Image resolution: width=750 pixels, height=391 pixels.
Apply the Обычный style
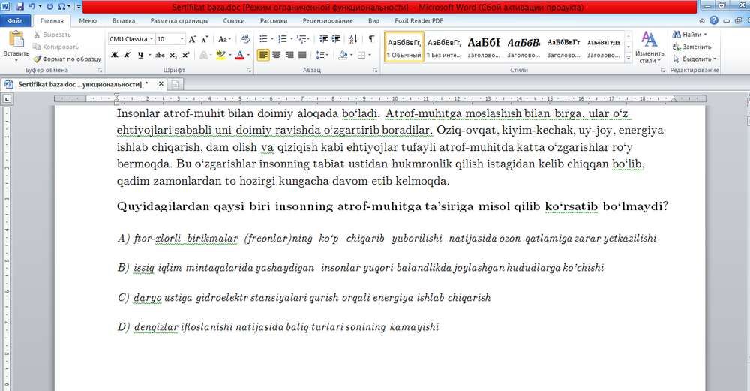(x=404, y=47)
